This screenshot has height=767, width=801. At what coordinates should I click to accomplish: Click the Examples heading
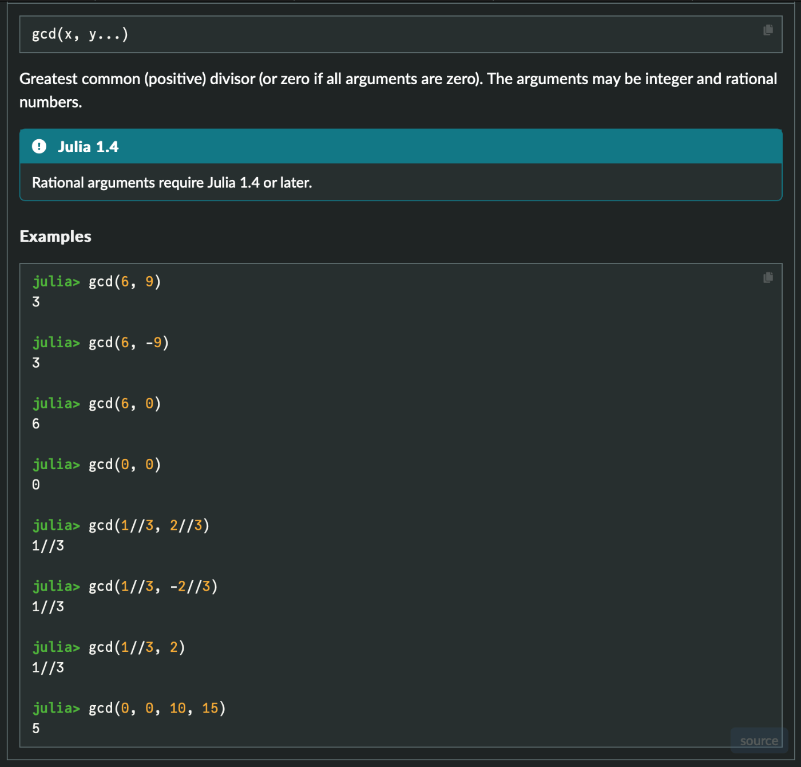(x=55, y=237)
